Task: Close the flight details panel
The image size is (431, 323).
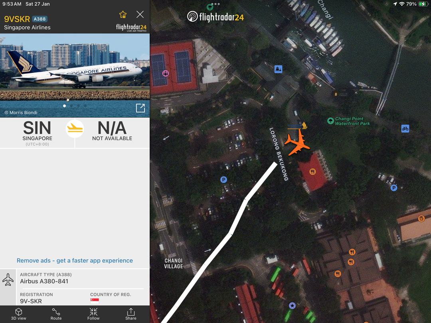Action: point(140,14)
